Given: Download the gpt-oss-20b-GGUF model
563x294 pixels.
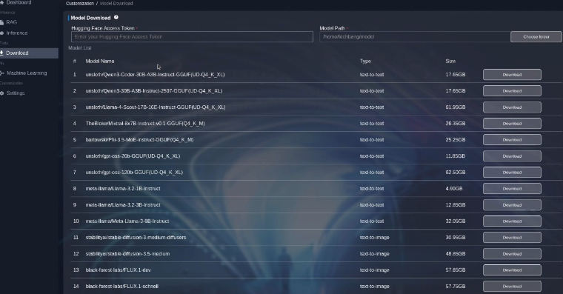Looking at the screenshot, I should (512, 156).
